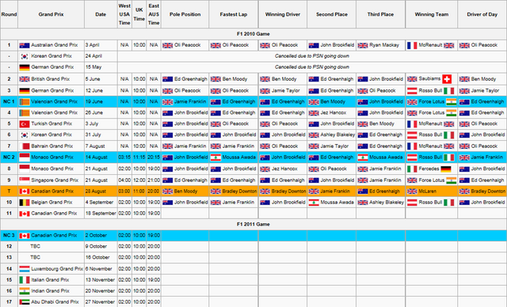Viewport: 507px width, 307px height.
Task: Click the Lebanese flag in NC 2 Fastest Lap cell
Action: tap(215, 157)
